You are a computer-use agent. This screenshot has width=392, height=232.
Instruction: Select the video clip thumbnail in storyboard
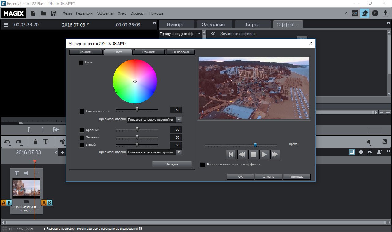pos(26,188)
